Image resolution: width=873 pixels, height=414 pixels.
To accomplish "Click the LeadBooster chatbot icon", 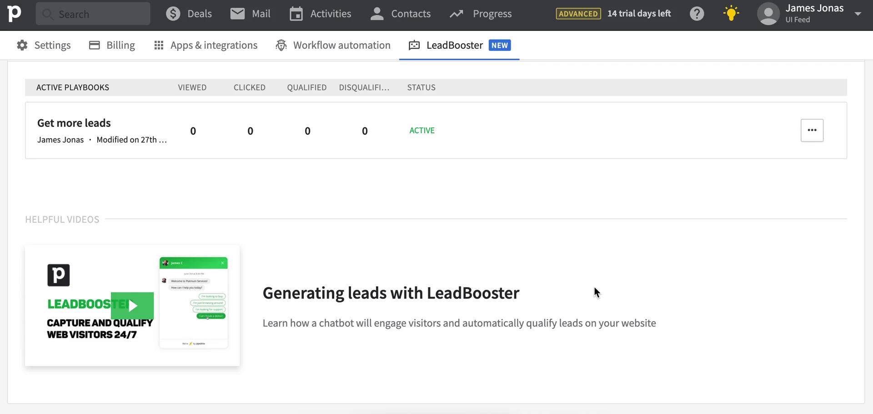I will [414, 45].
